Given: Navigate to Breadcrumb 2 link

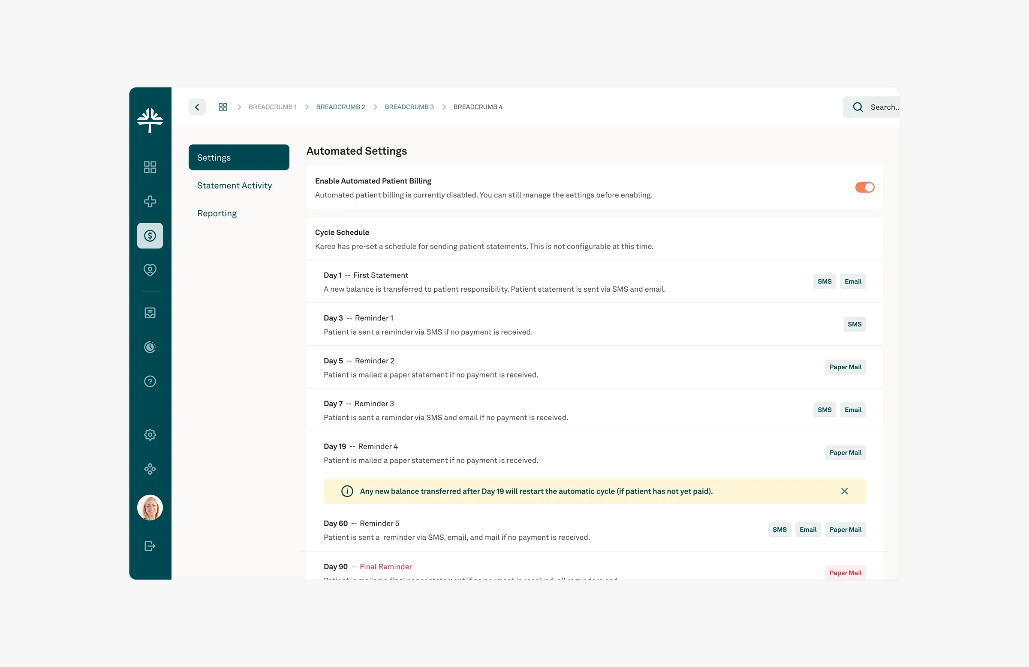Looking at the screenshot, I should coord(340,107).
